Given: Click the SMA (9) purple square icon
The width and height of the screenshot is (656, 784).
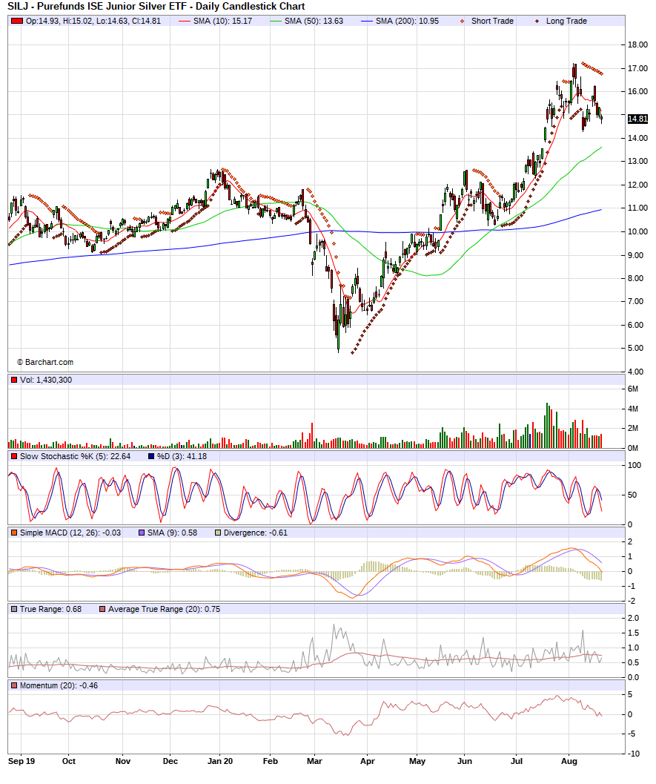Looking at the screenshot, I should coord(142,533).
